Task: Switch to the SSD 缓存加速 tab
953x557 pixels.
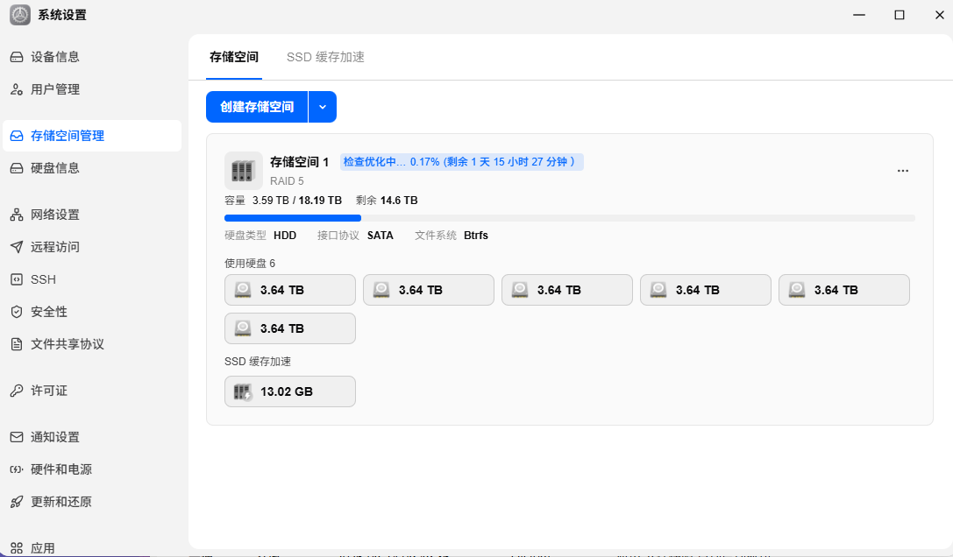Action: tap(325, 57)
